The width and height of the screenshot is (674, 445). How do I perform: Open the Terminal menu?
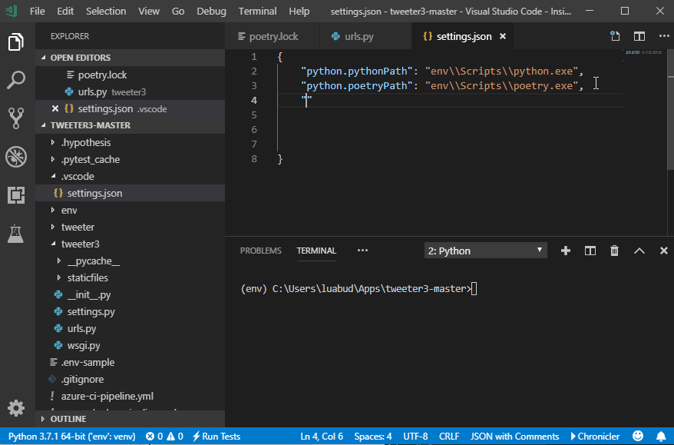pyautogui.click(x=257, y=12)
